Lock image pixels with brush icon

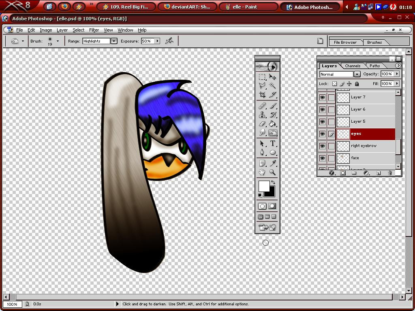pyautogui.click(x=342, y=84)
